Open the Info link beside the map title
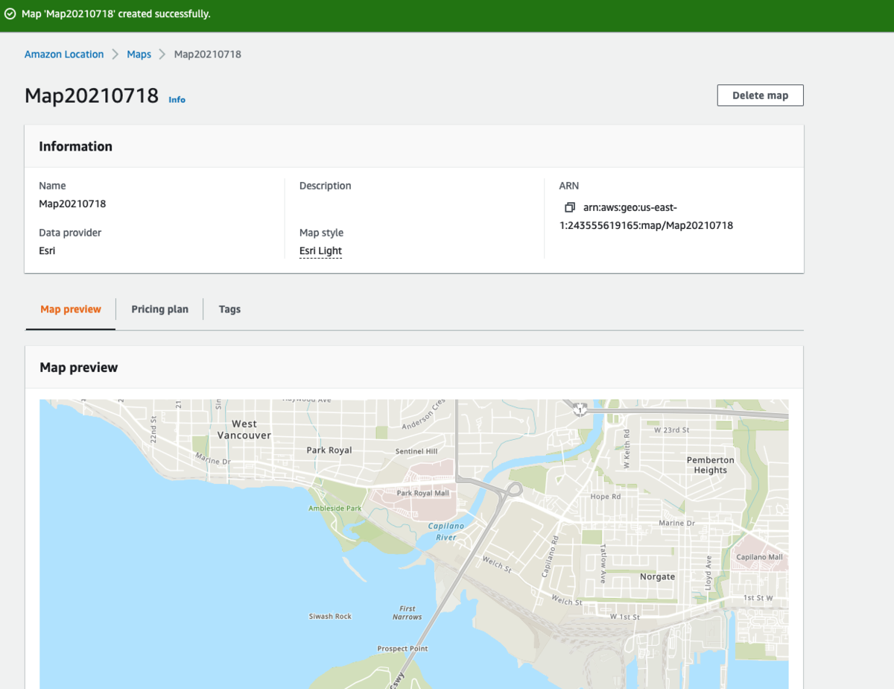 pos(177,100)
